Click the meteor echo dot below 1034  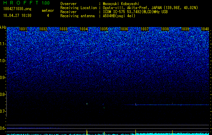coord(87,104)
